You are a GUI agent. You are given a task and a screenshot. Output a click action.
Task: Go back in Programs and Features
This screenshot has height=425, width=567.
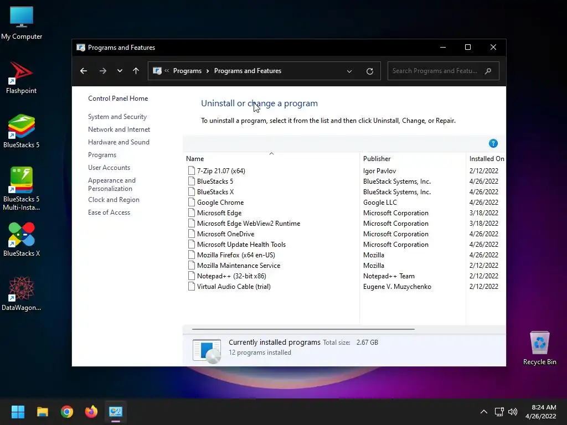click(x=84, y=71)
